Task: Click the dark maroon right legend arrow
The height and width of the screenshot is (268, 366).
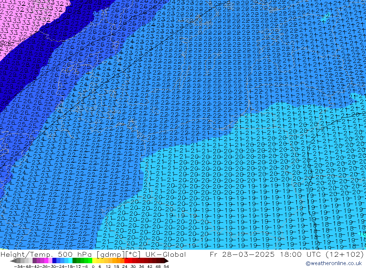Action: pyautogui.click(x=167, y=261)
